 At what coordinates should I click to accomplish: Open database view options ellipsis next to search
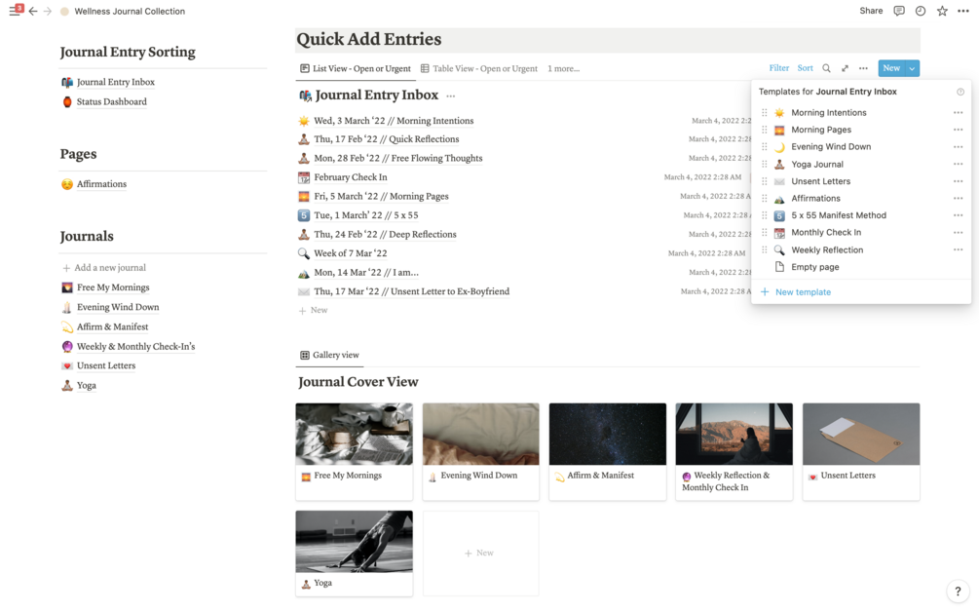[863, 68]
